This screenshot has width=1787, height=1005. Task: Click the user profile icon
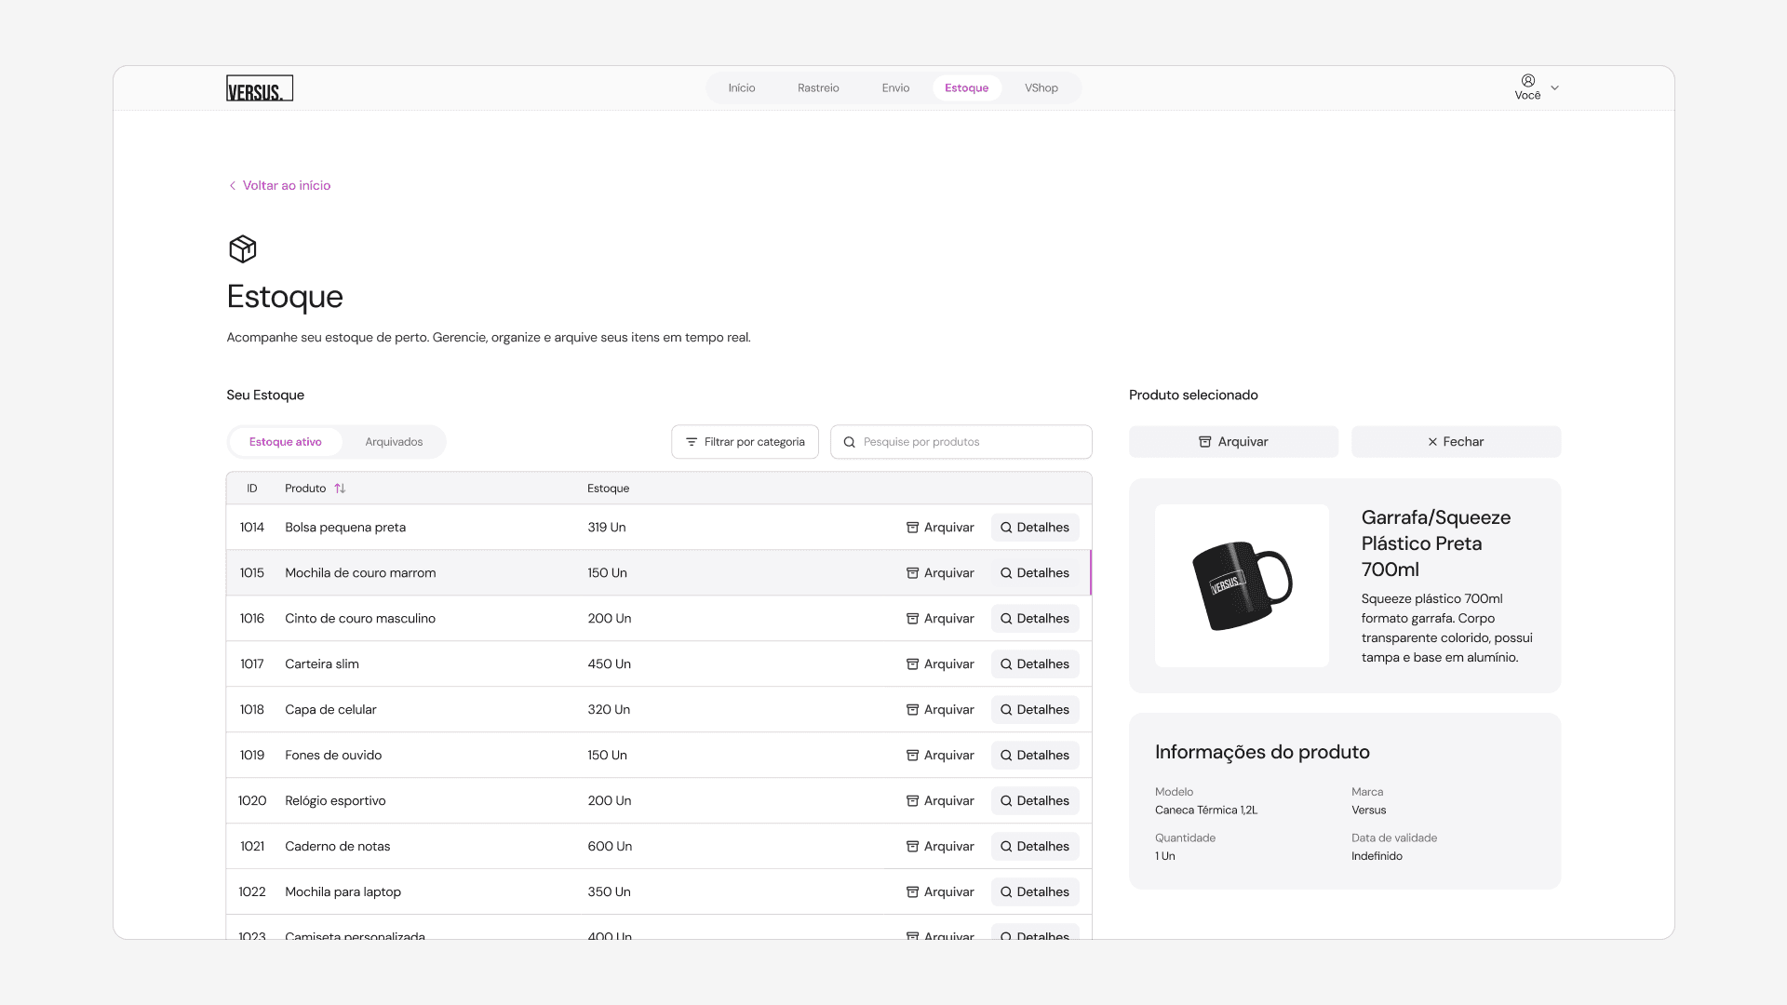pyautogui.click(x=1527, y=81)
